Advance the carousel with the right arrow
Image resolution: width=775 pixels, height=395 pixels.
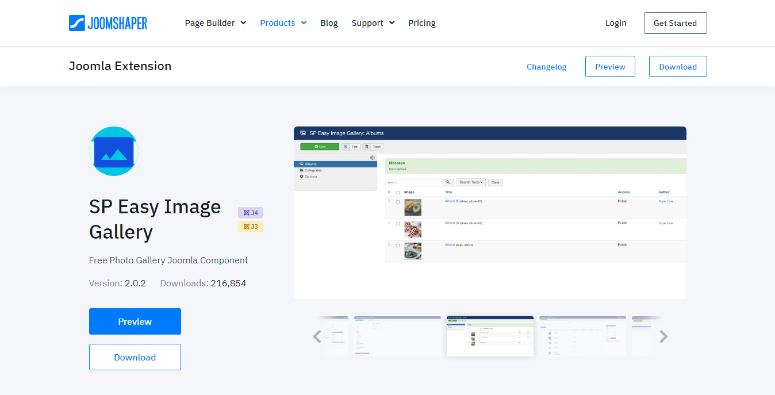point(663,336)
